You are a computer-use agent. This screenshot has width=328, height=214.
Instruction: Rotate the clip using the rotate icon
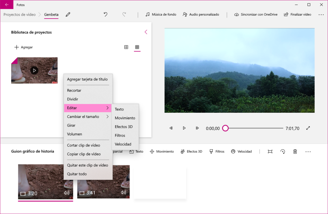283,151
